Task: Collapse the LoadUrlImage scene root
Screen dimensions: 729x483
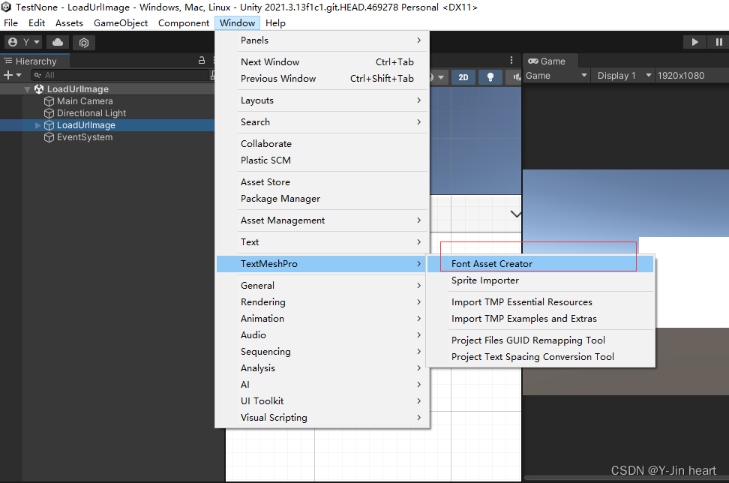Action: pyautogui.click(x=27, y=89)
